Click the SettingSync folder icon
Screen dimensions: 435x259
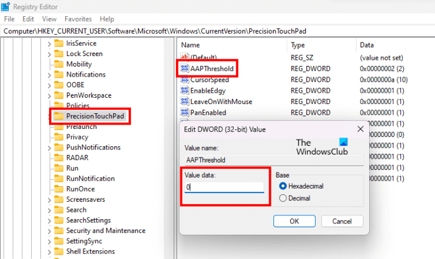(58, 241)
